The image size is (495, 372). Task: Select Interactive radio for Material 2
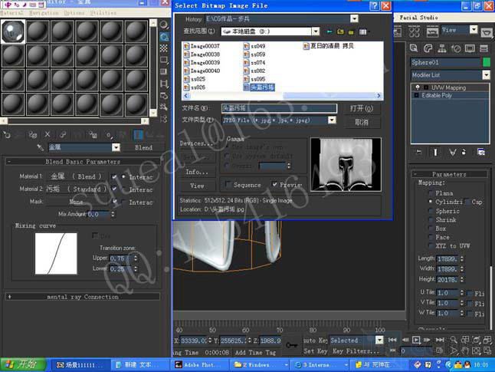click(124, 189)
